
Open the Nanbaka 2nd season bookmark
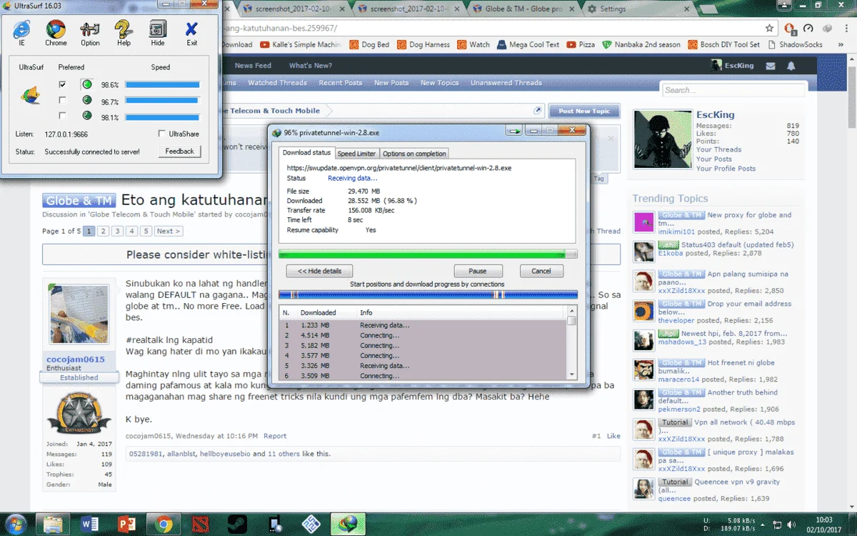641,44
